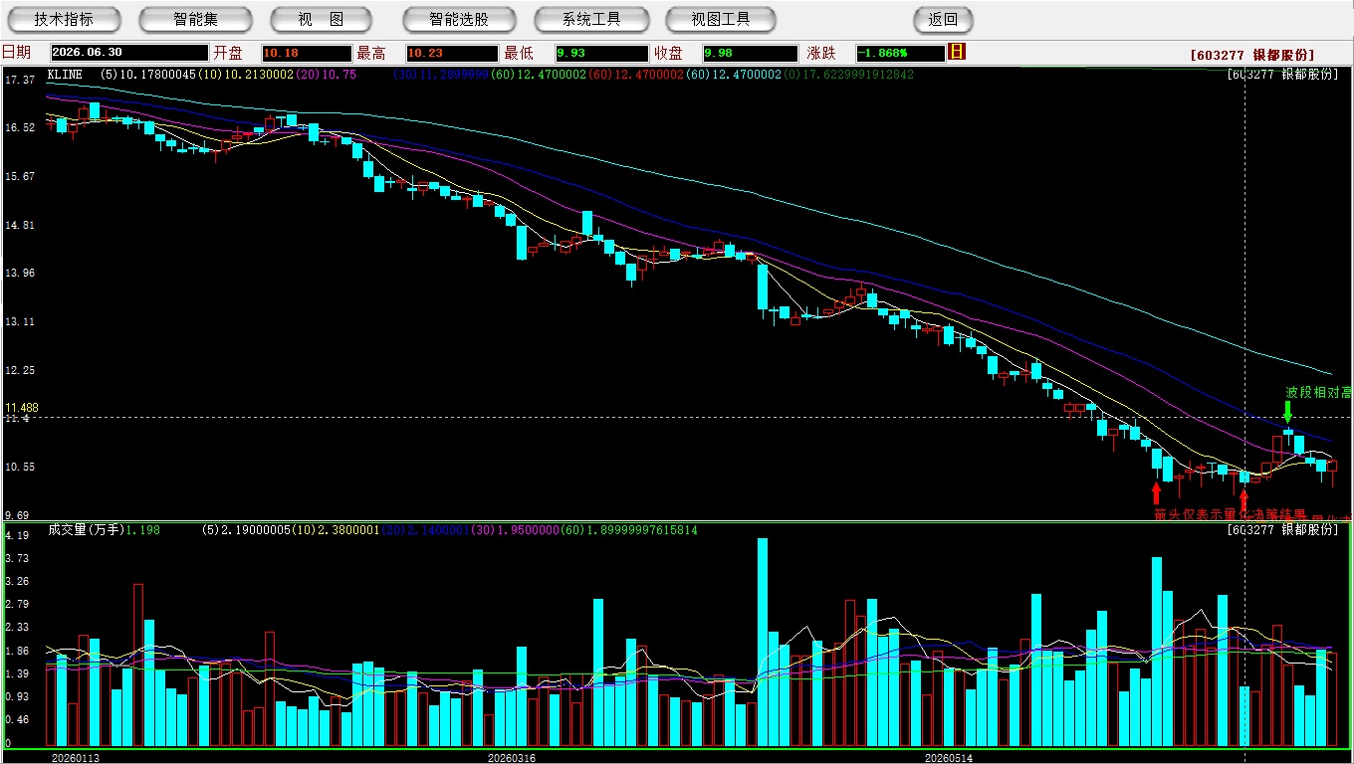Open the 智能集 menu button
1354x764 pixels.
(195, 19)
